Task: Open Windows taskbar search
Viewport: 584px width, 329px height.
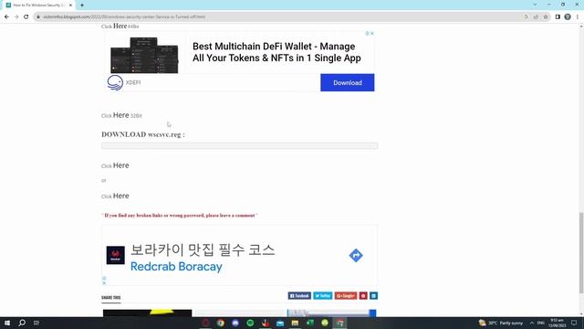Action: tap(22, 323)
